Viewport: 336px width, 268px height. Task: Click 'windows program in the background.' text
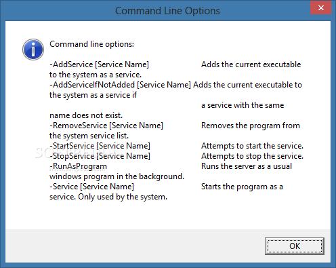coord(117,176)
